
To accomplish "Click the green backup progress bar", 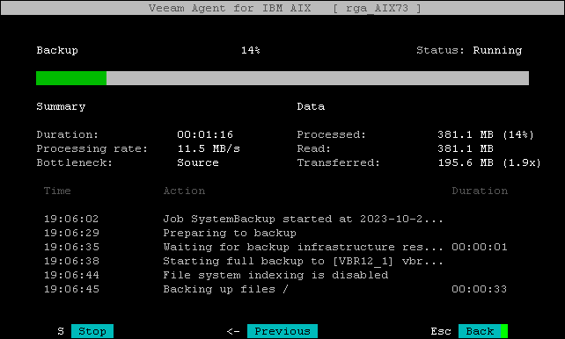I will coord(282,78).
